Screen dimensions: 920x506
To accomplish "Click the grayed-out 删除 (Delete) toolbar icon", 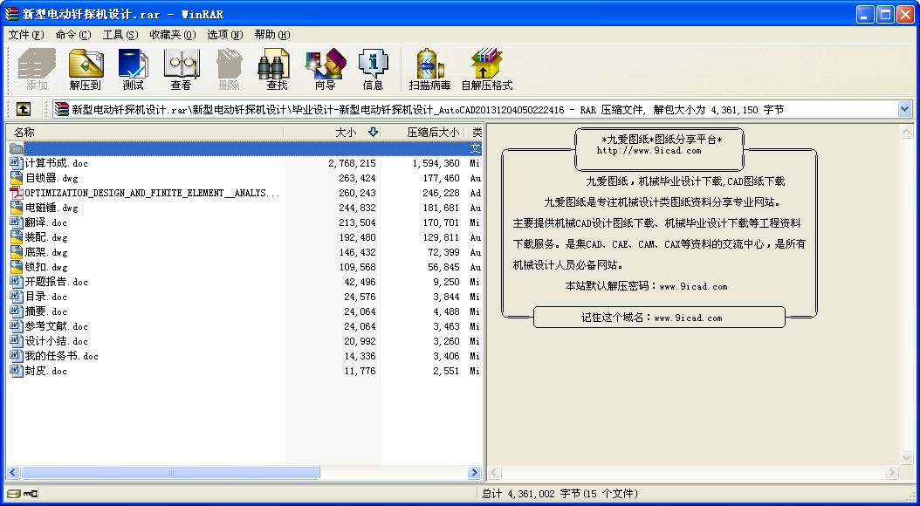I will pos(229,69).
